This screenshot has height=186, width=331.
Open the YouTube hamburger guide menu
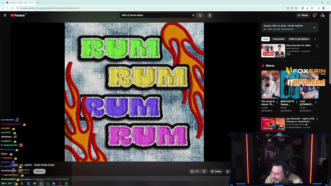coord(5,15)
